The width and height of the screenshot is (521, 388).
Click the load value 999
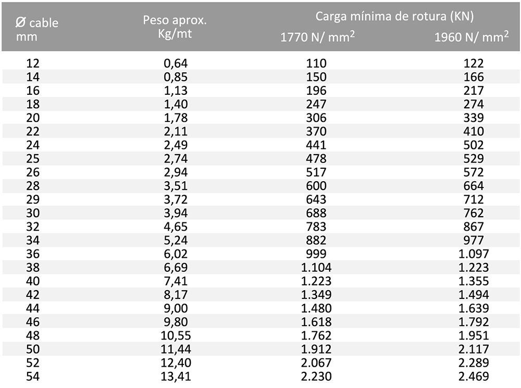pyautogui.click(x=316, y=254)
